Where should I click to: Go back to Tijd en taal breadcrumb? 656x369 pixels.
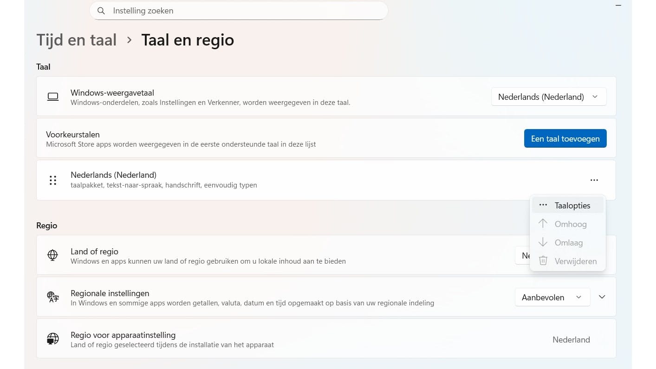[x=77, y=40]
